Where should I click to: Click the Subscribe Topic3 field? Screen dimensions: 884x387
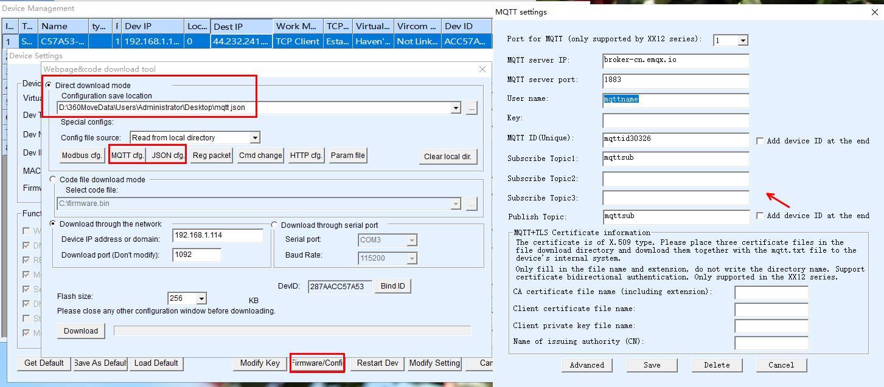pyautogui.click(x=676, y=198)
